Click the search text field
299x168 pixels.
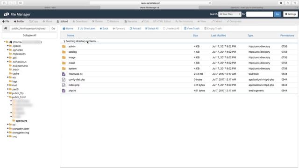(260, 14)
